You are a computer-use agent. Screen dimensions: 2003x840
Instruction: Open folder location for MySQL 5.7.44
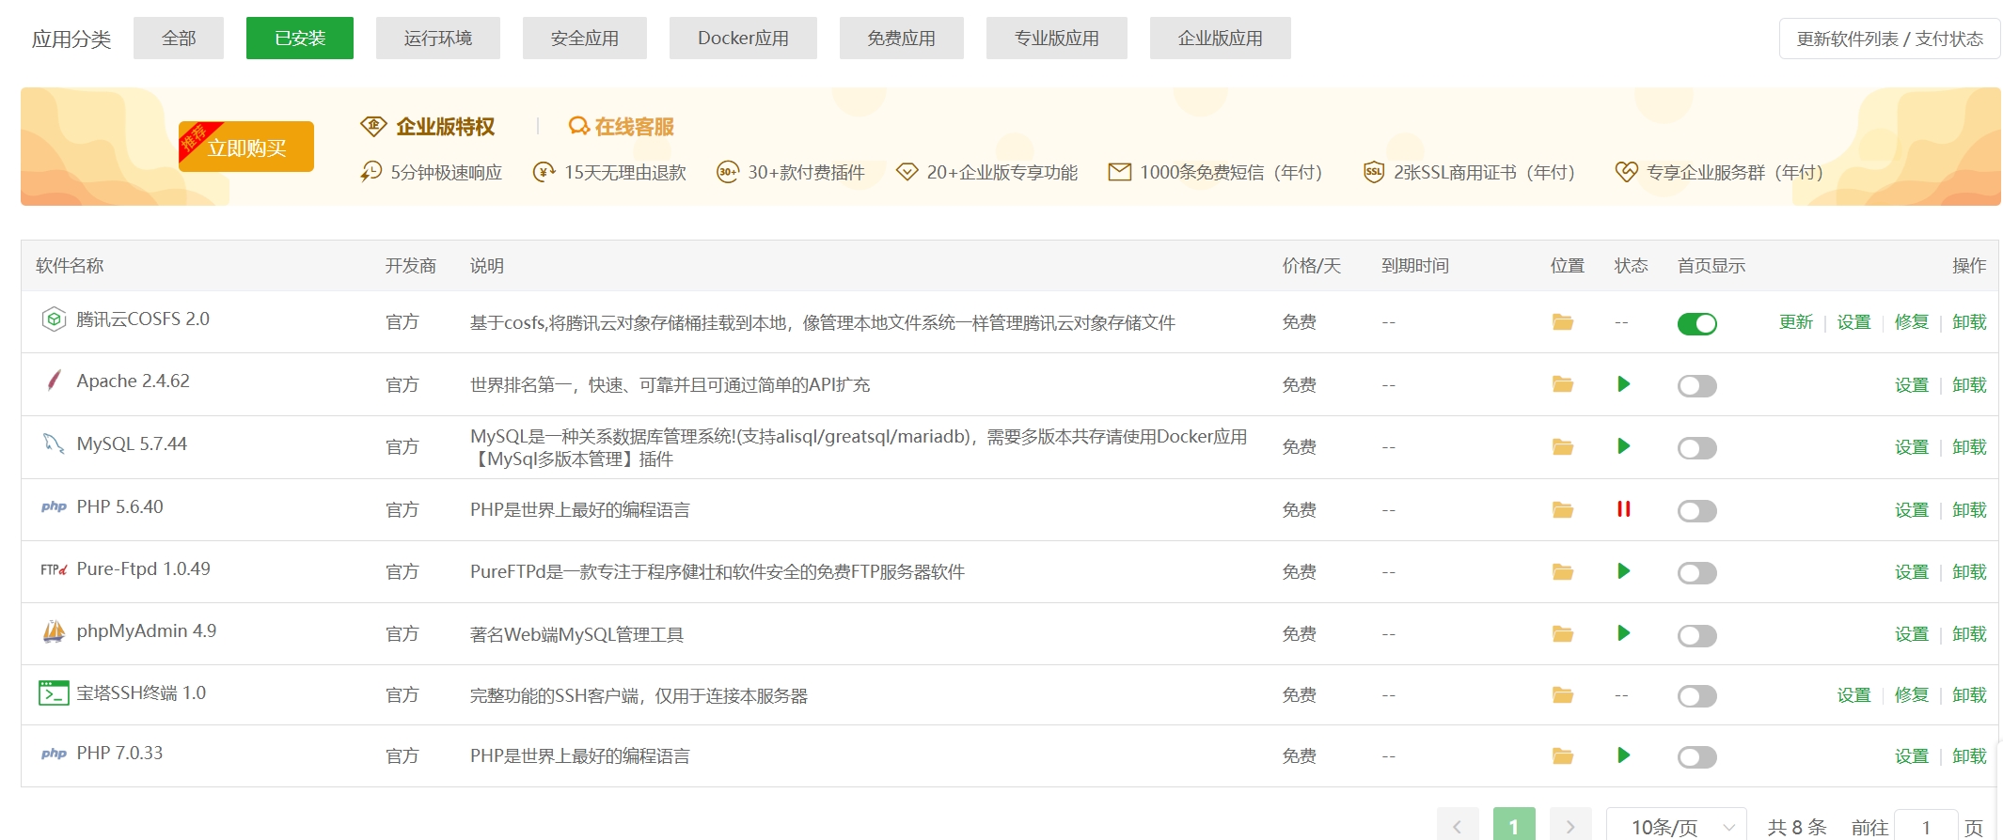point(1562,446)
